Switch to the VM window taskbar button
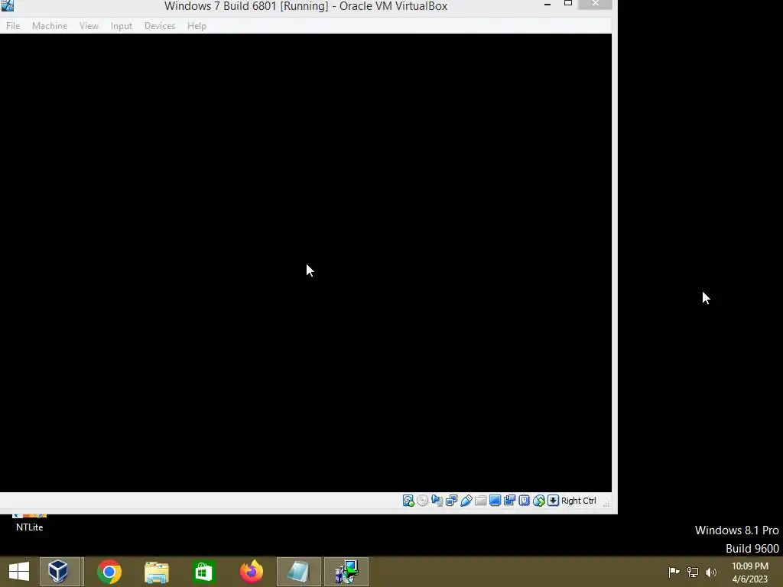 coord(346,572)
